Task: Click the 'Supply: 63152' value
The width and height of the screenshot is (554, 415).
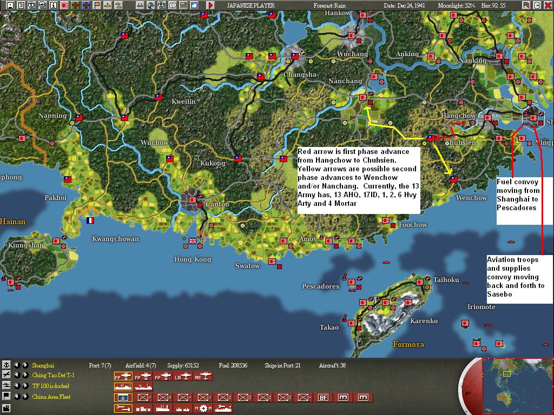Action: (183, 365)
